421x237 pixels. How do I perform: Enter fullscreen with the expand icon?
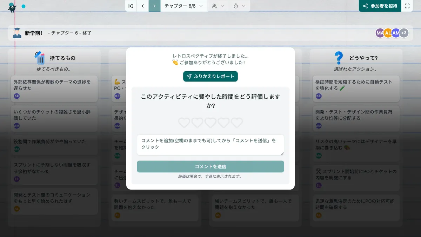click(x=407, y=6)
